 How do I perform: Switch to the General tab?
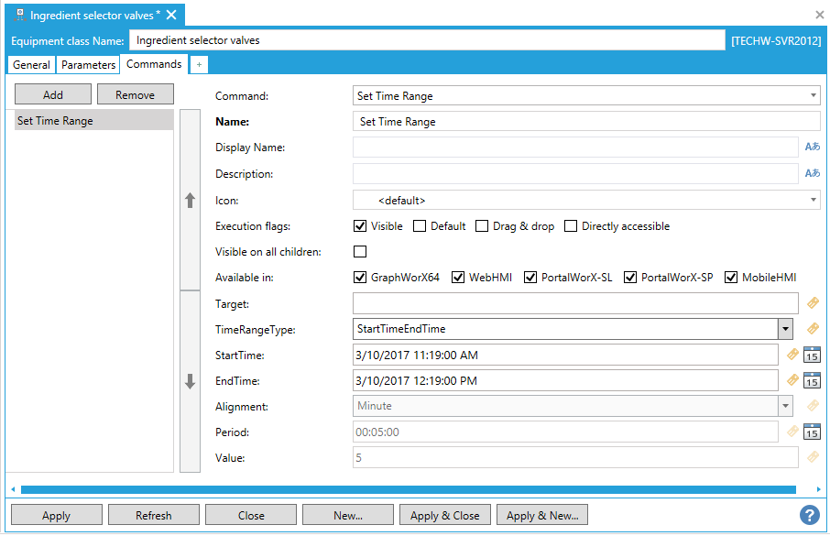pos(31,65)
